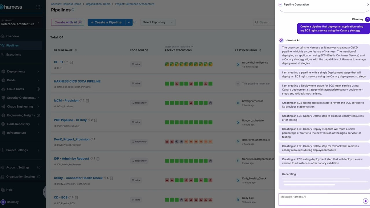
Task: Sort the list by Pipeline Name
Action: coord(76,50)
